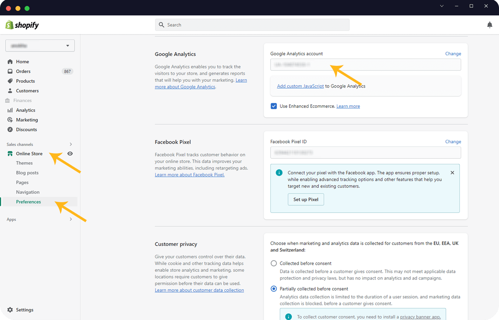Screen dimensions: 499x320
Task: Click the info icon in privacy banner notice
Action: (x=289, y=316)
